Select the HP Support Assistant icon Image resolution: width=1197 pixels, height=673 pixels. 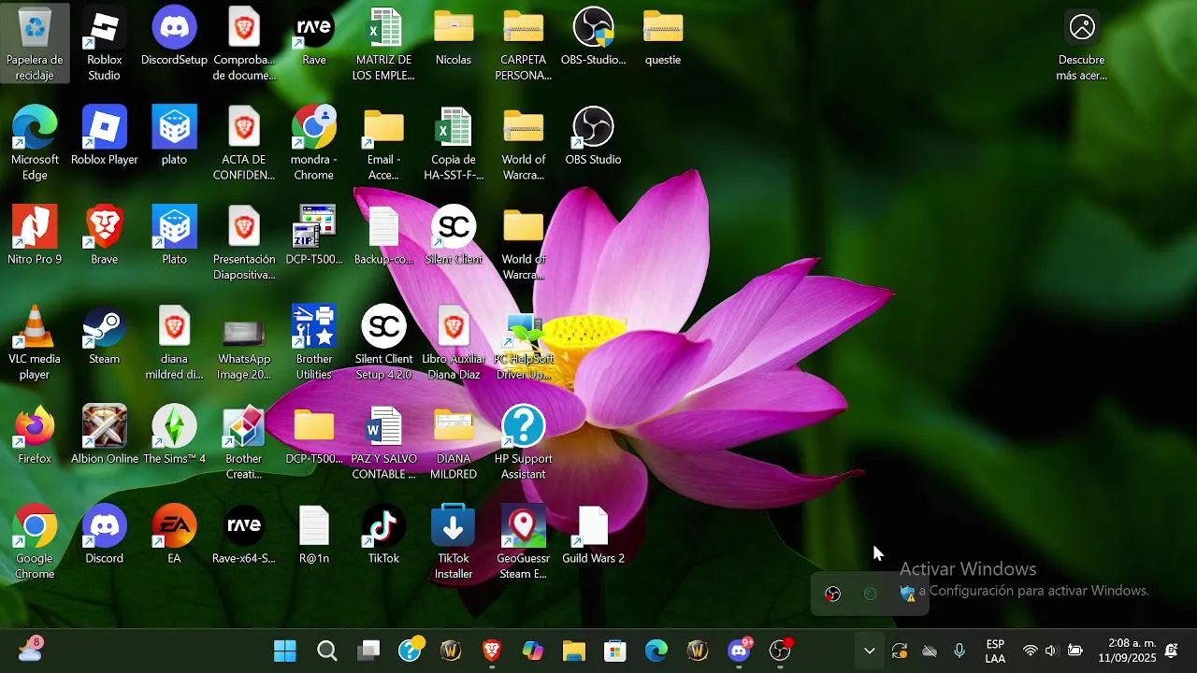coord(523,443)
